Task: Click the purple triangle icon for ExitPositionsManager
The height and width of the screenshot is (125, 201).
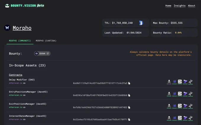Action: coord(185,106)
